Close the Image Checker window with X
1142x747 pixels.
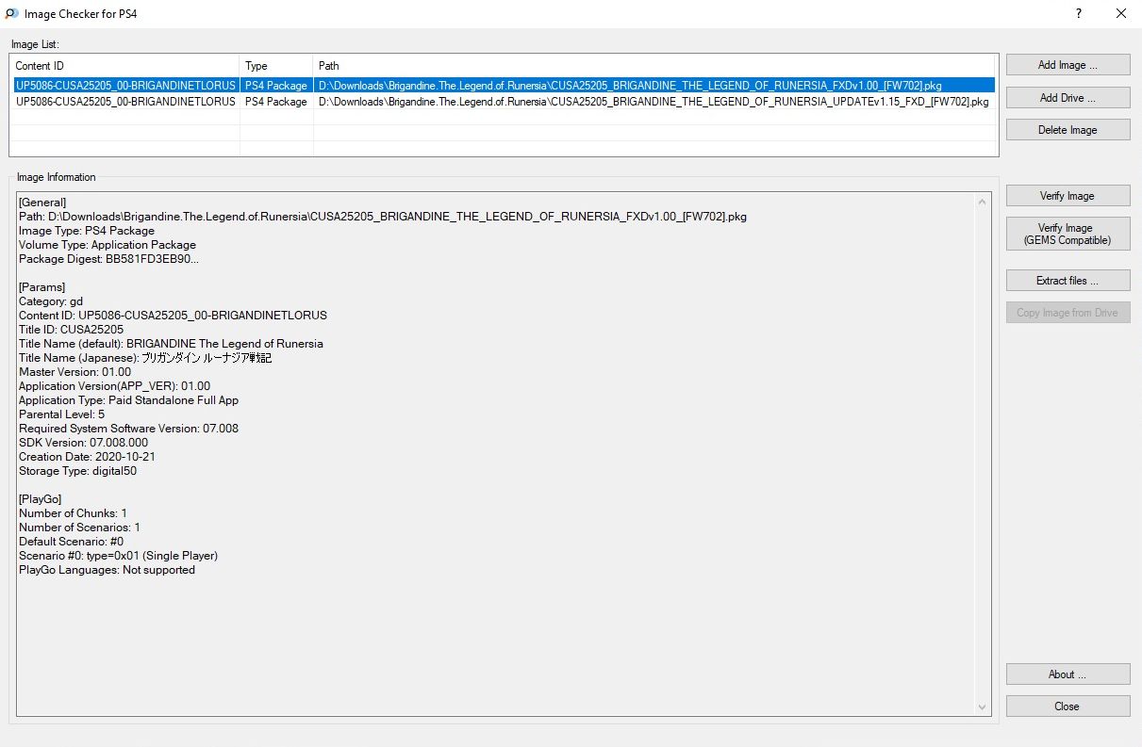tap(1121, 14)
